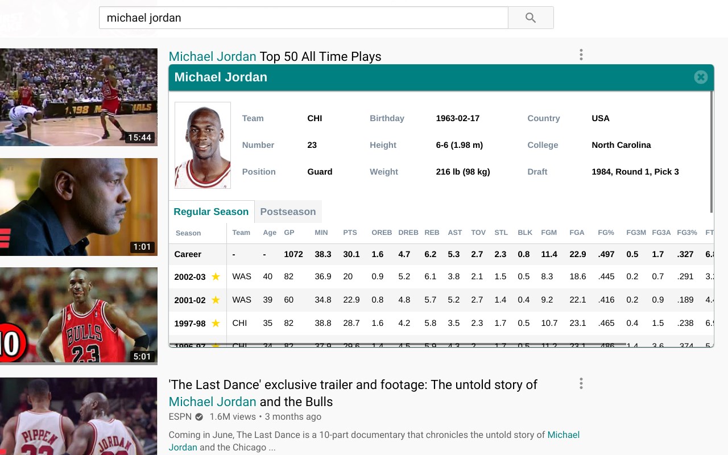The width and height of the screenshot is (728, 455).
Task: Click the FG% column header
Action: pyautogui.click(x=606, y=233)
